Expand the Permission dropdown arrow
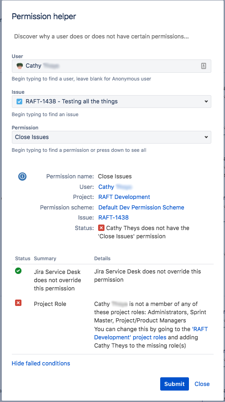 pos(206,137)
